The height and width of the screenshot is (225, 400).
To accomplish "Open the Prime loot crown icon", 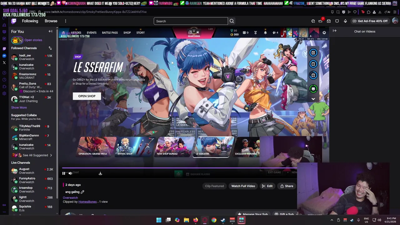I will 320,21.
